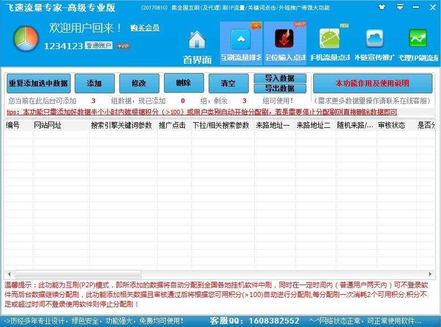
Task: Open 代理IP刷流量 green chart icon
Action: tap(418, 38)
